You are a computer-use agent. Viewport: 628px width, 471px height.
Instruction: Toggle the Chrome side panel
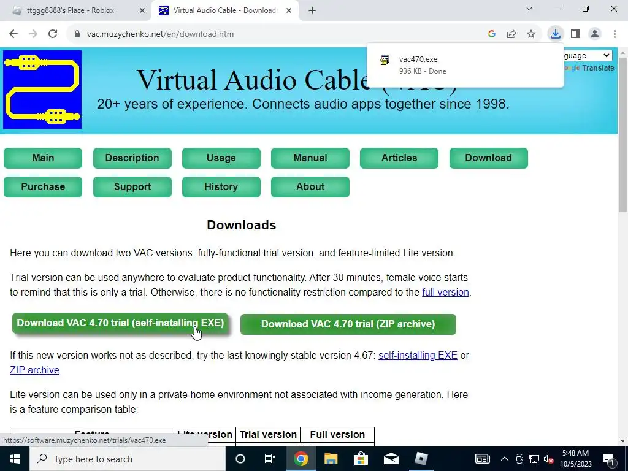tap(575, 34)
